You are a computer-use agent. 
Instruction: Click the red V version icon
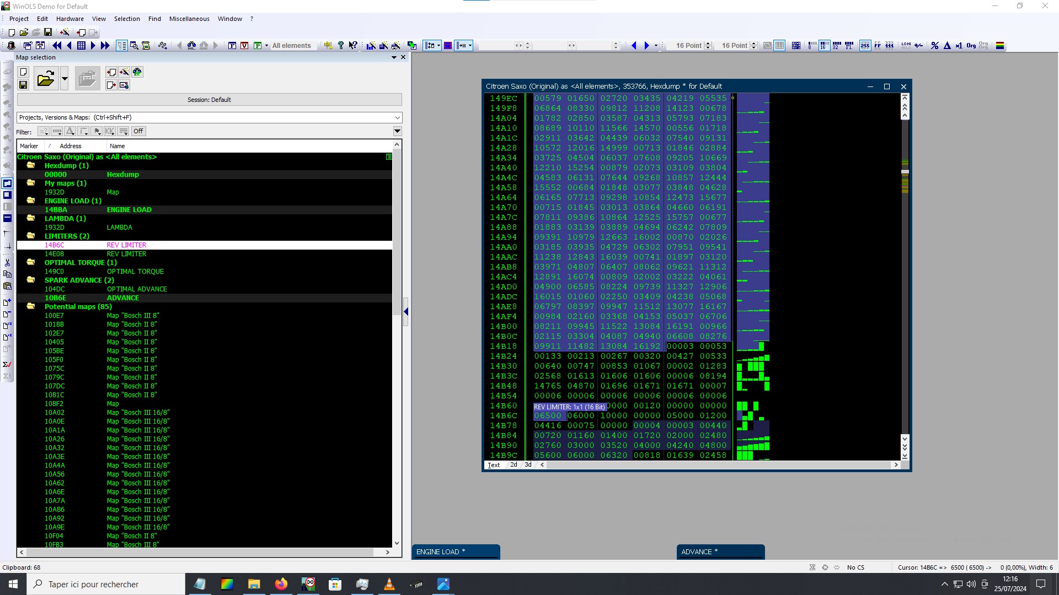[244, 46]
